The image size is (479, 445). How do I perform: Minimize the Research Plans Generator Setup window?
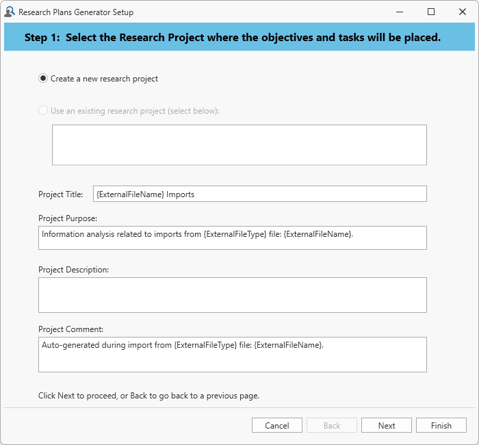click(x=400, y=12)
